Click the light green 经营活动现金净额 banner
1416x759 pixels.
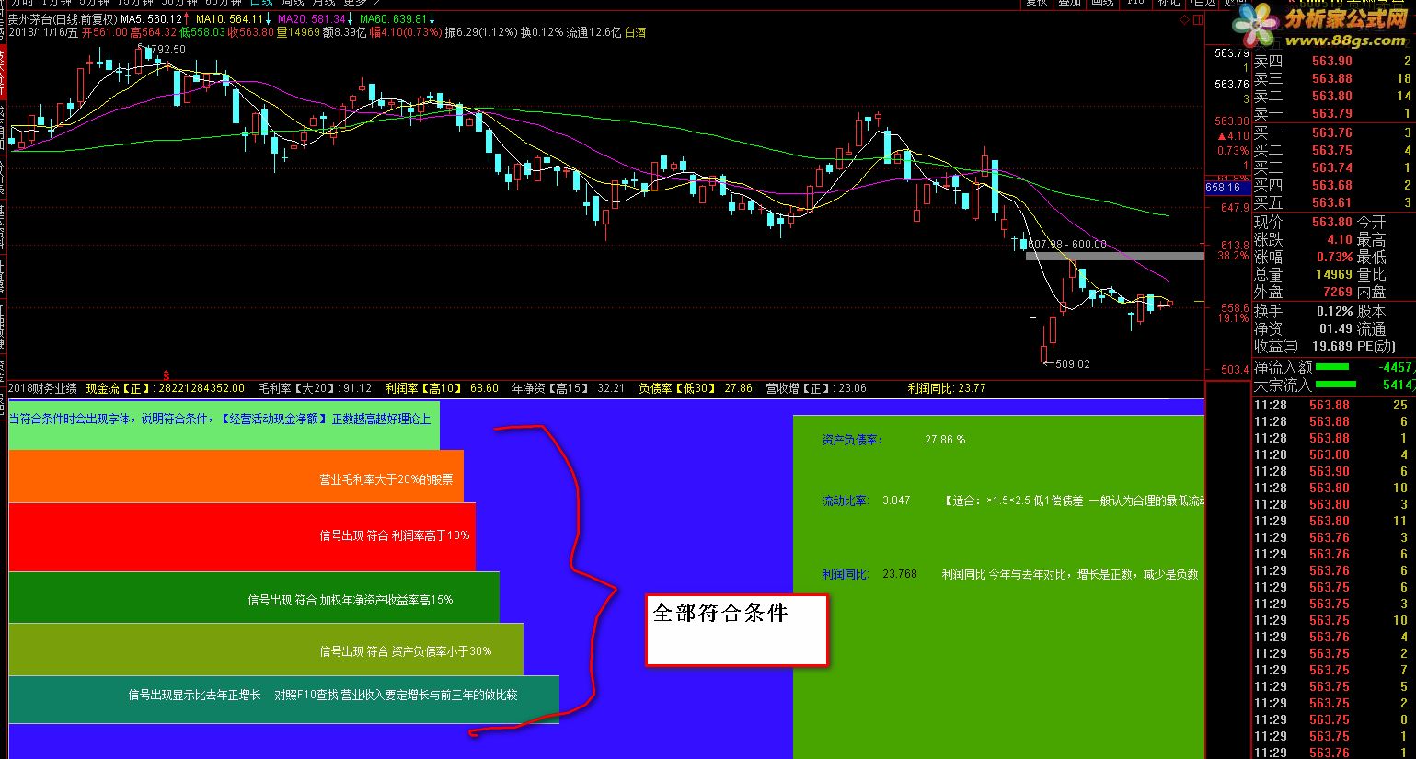pyautogui.click(x=224, y=425)
